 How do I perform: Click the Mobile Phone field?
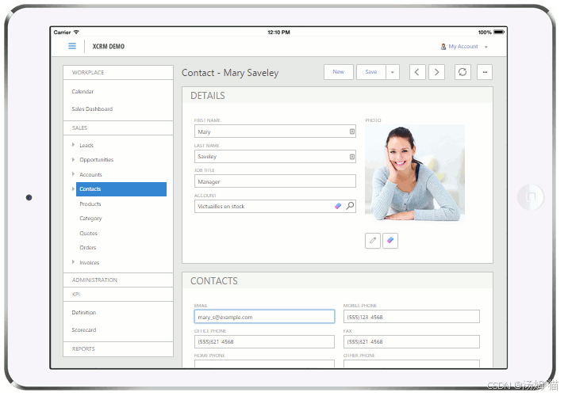[x=412, y=317]
